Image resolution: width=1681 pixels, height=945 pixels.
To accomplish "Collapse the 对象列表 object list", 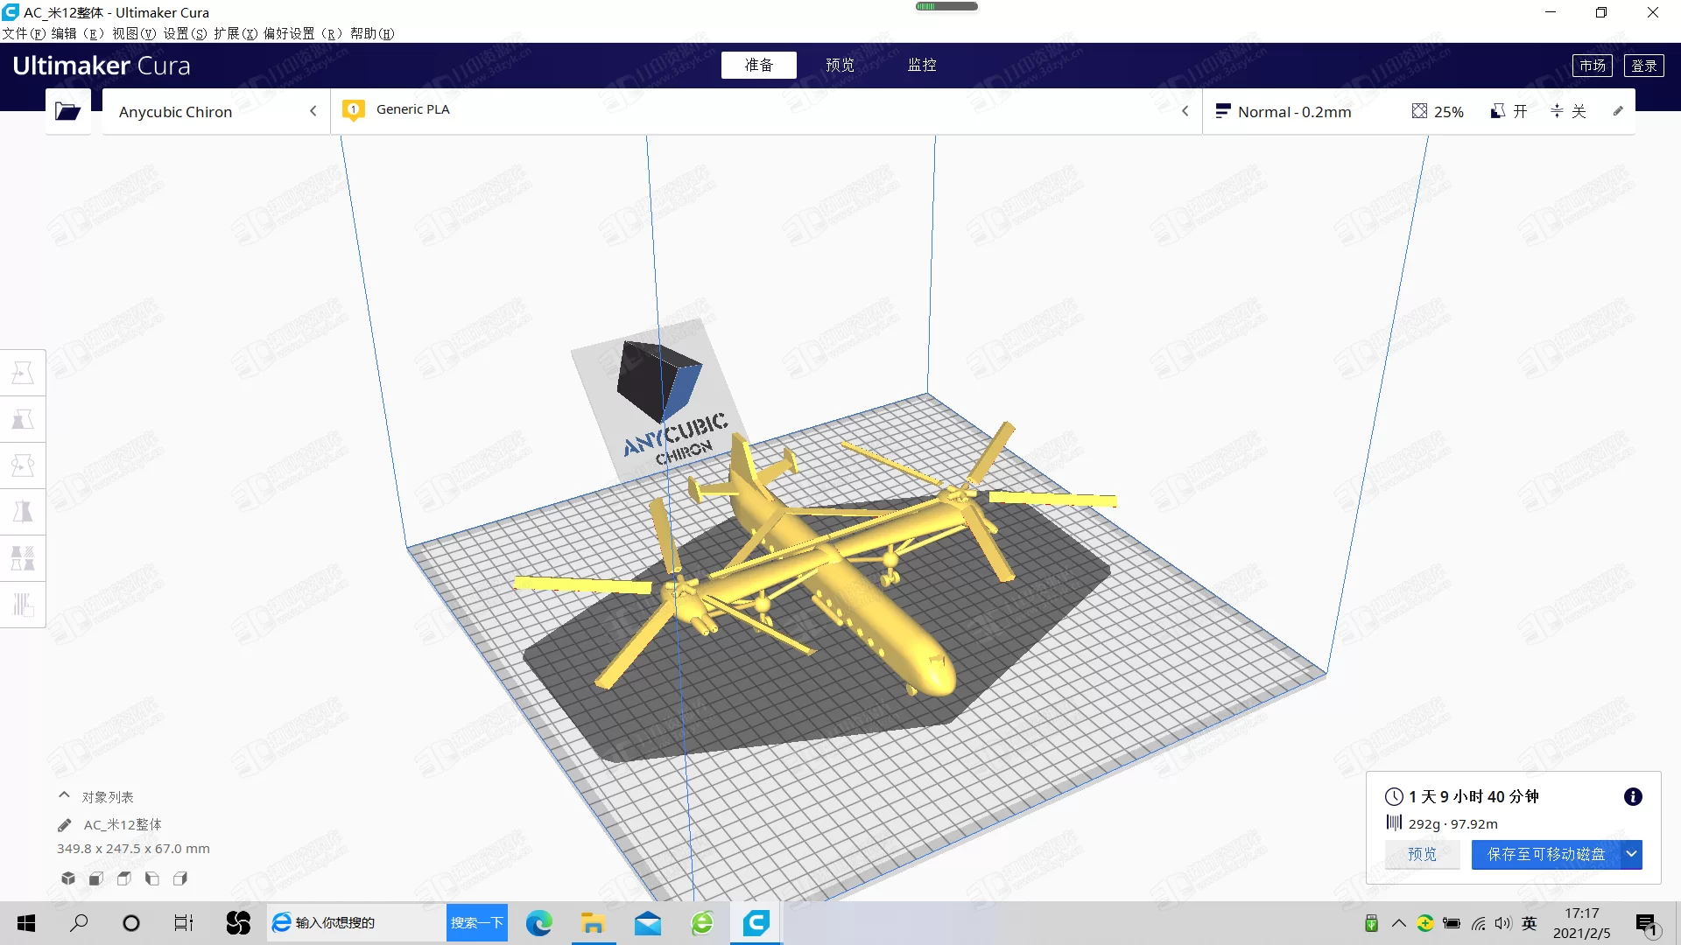I will pos(64,796).
